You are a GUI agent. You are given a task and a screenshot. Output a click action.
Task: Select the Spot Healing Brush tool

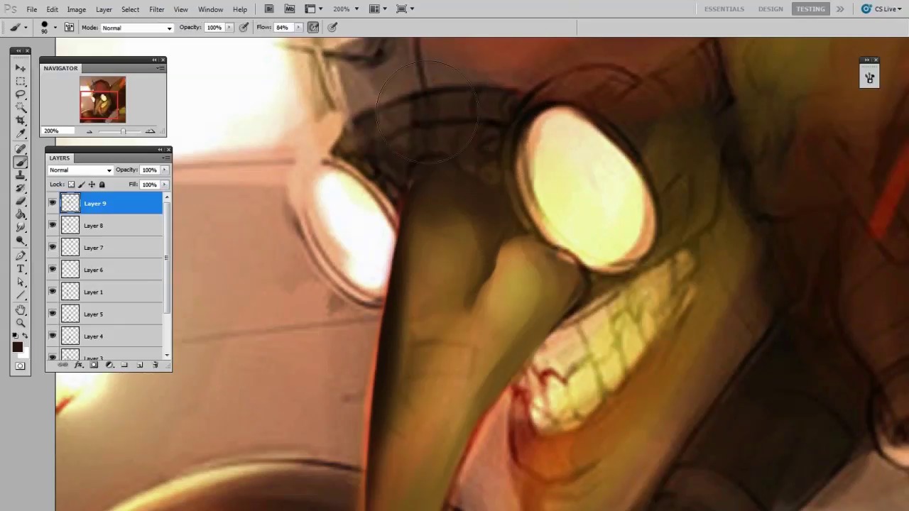point(21,149)
